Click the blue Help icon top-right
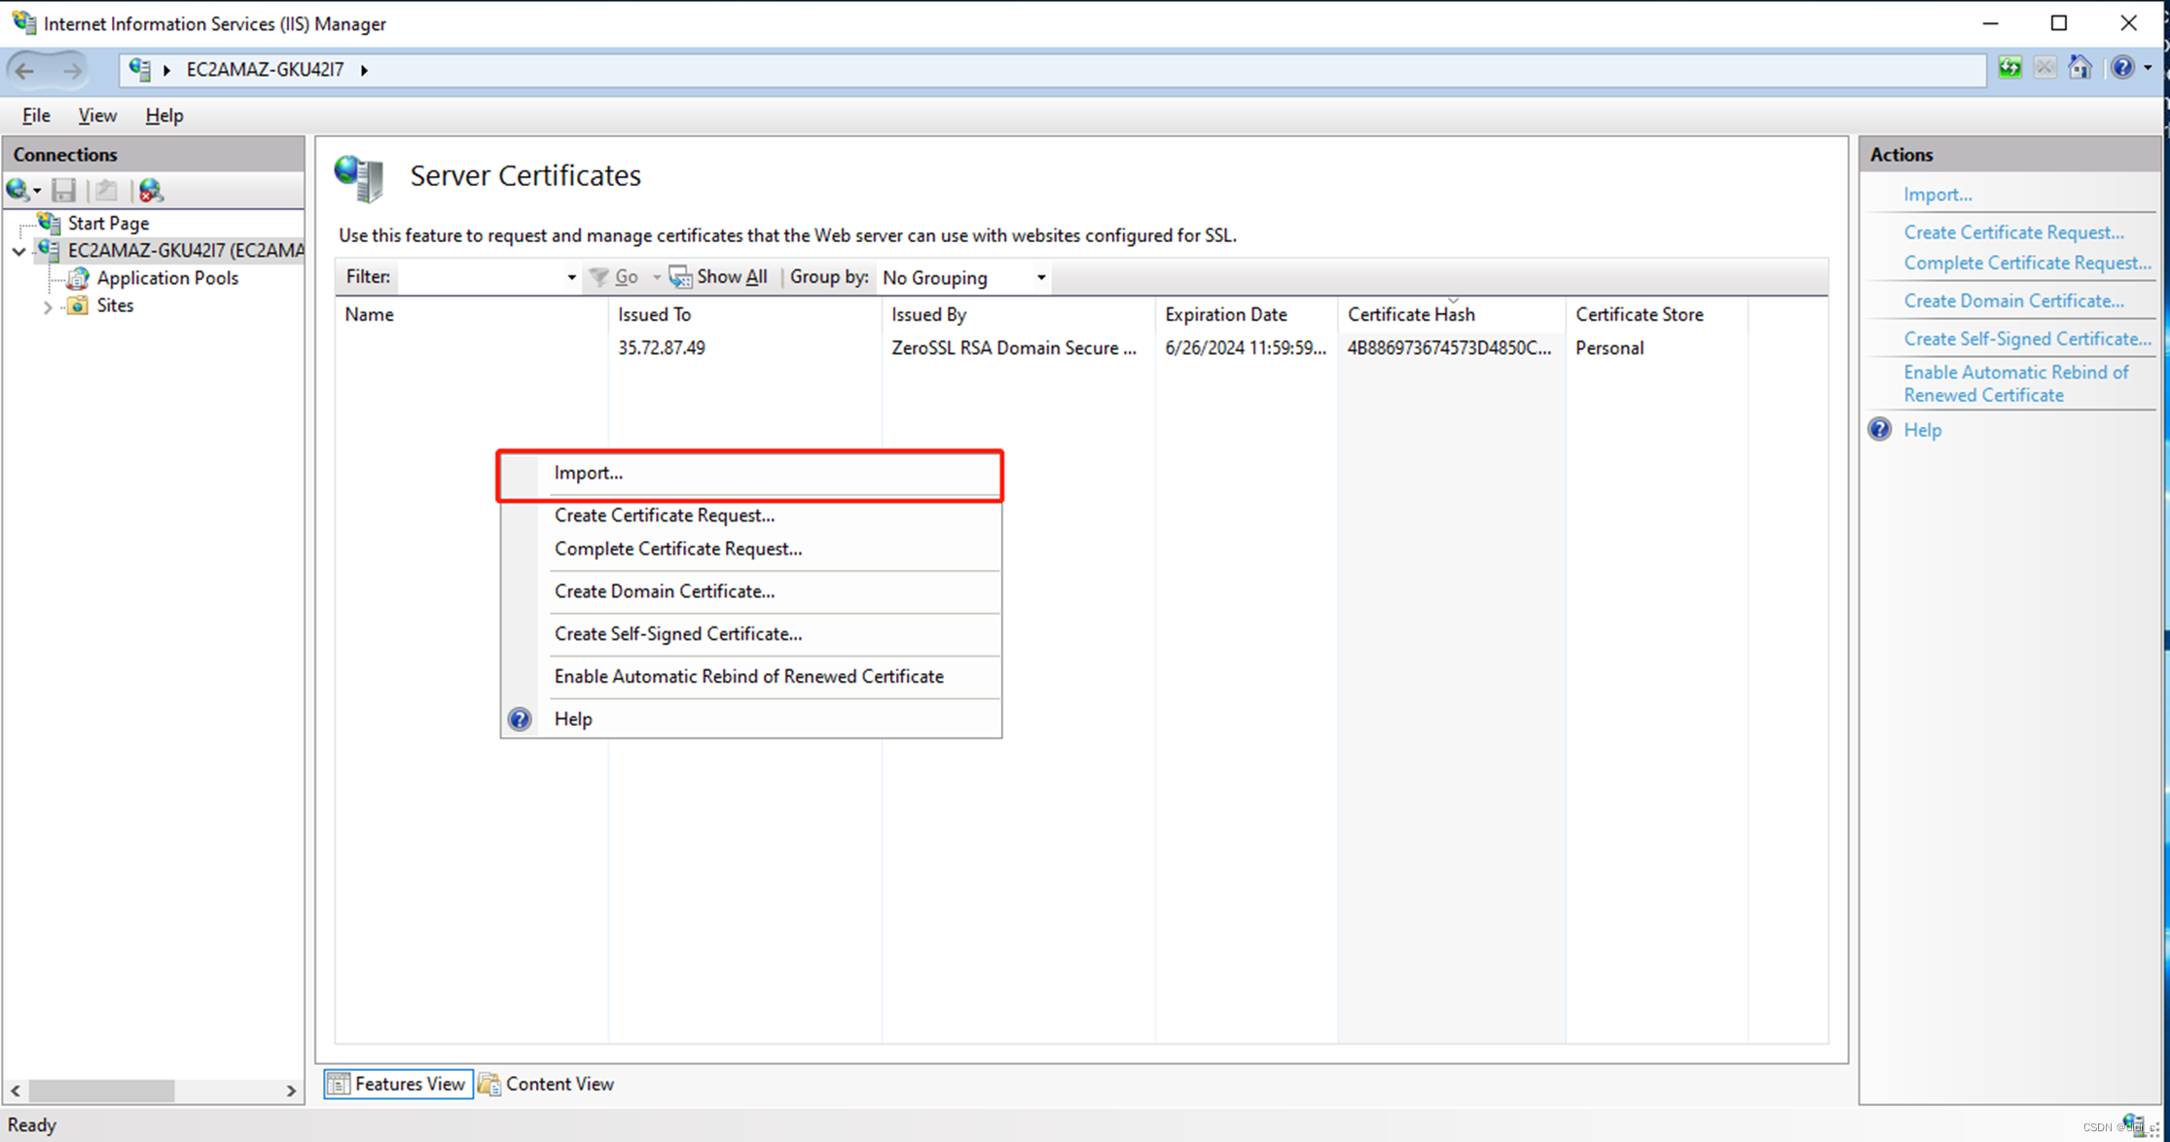The width and height of the screenshot is (2170, 1142). coord(2122,68)
